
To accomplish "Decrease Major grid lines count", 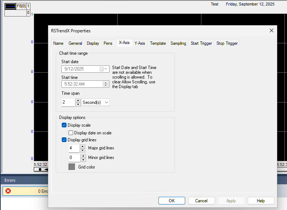I will pos(82,151).
